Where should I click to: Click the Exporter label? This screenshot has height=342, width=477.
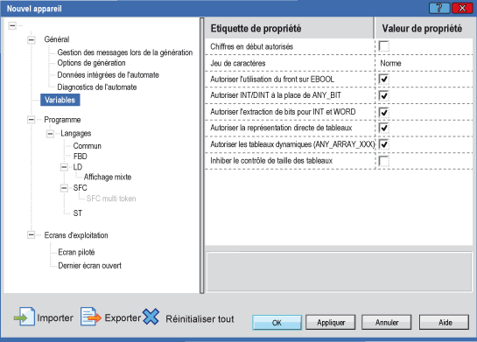(123, 318)
